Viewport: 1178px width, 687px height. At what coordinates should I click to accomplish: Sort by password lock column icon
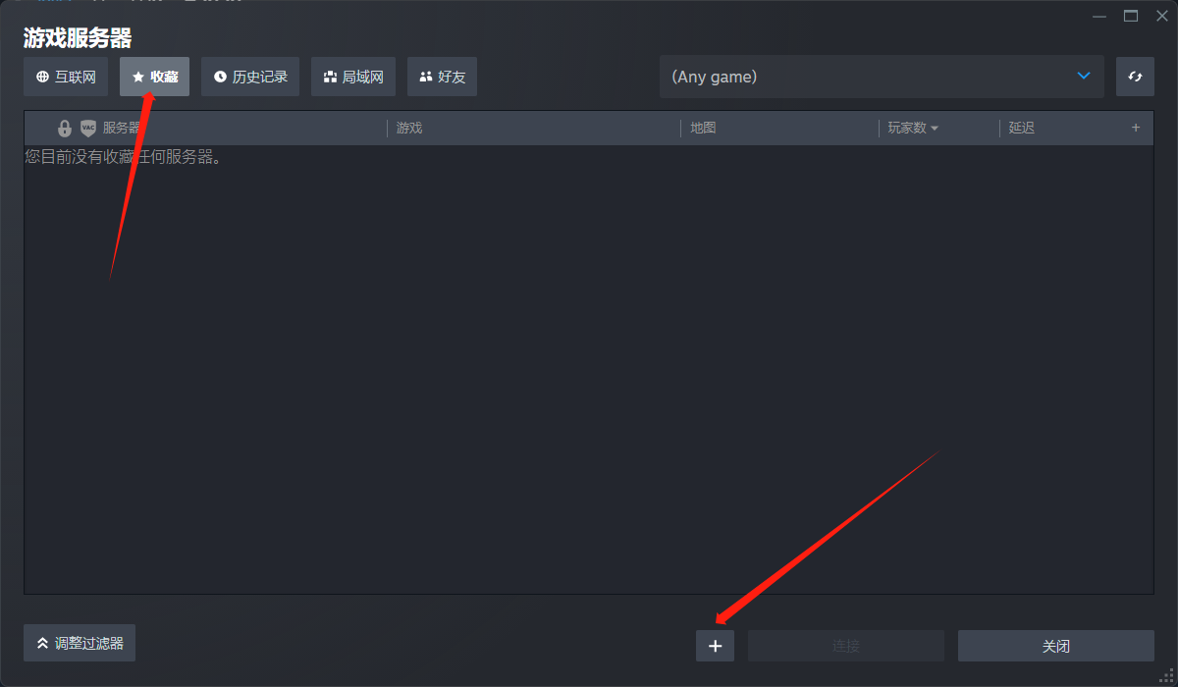(x=65, y=128)
